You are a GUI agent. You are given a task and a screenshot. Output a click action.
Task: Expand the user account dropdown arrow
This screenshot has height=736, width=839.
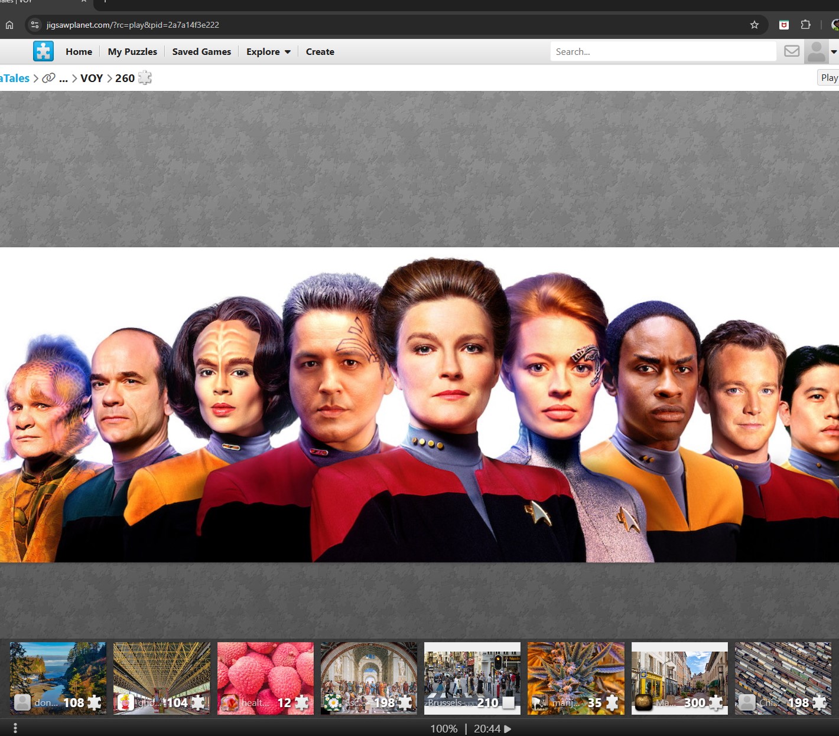click(834, 52)
